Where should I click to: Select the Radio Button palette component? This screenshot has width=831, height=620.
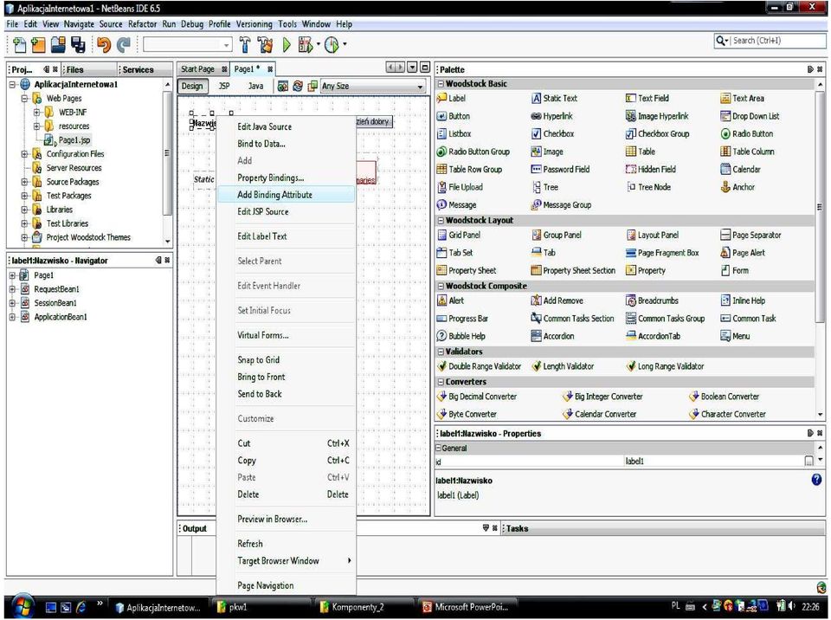tap(746, 133)
